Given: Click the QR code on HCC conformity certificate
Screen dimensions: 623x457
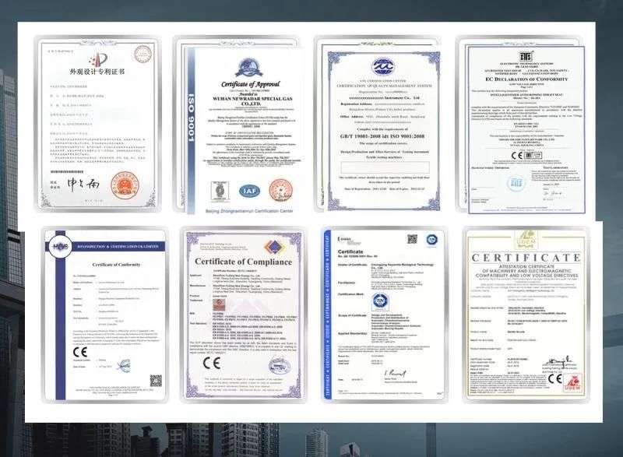Looking at the screenshot, I should 155,381.
